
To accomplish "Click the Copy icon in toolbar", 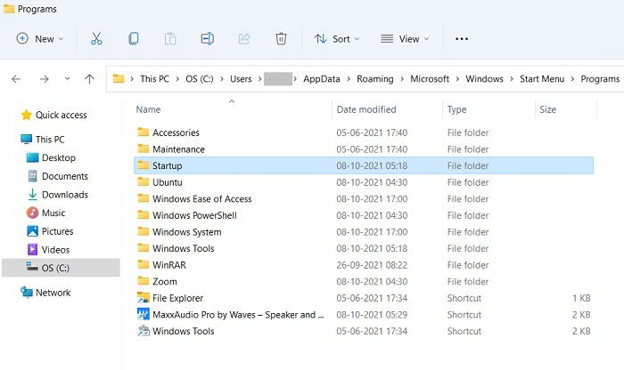I will [x=134, y=39].
